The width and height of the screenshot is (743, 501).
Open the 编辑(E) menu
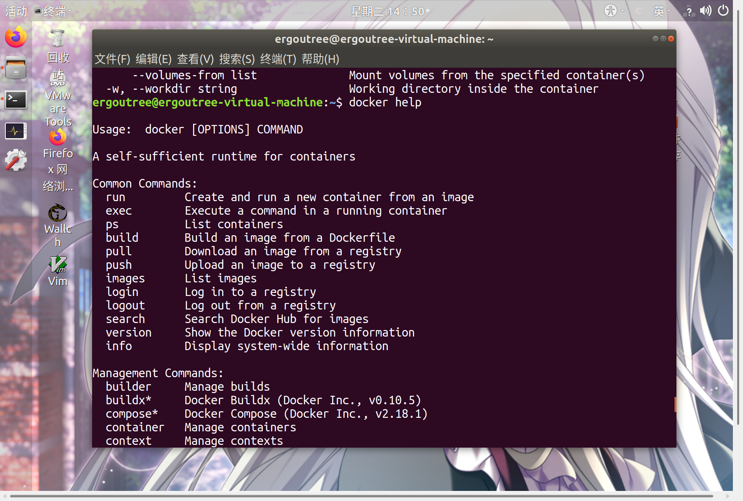pos(154,59)
